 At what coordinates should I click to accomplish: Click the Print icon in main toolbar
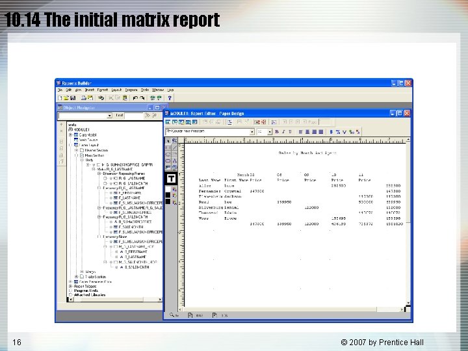coord(84,98)
